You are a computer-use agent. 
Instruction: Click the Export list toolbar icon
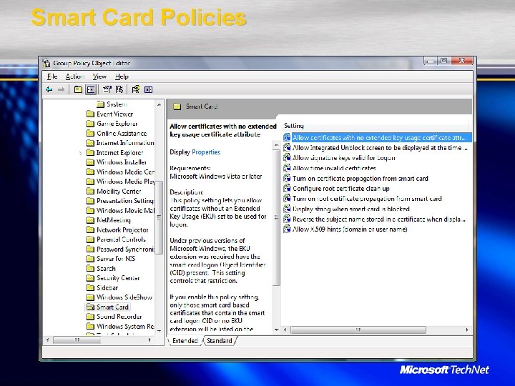(x=119, y=89)
